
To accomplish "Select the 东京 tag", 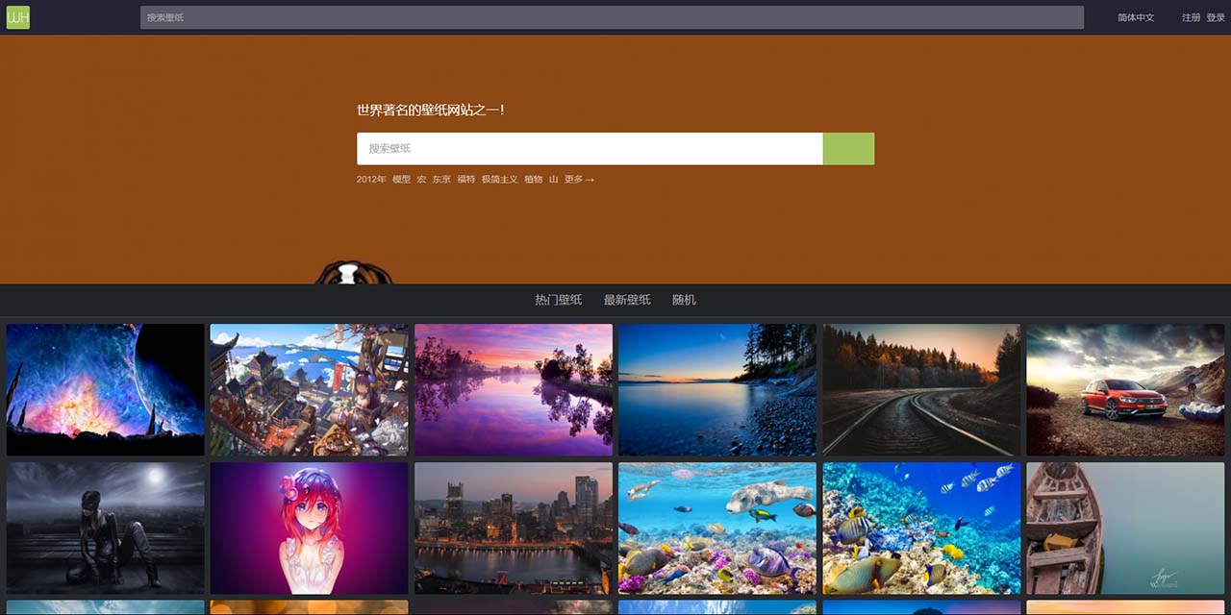I will [440, 180].
